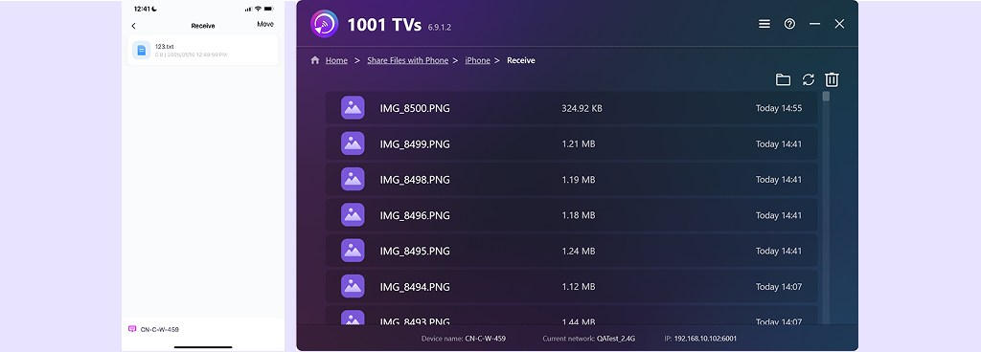
Task: Click device name CN-C-W-459 in status bar
Action: coord(485,339)
